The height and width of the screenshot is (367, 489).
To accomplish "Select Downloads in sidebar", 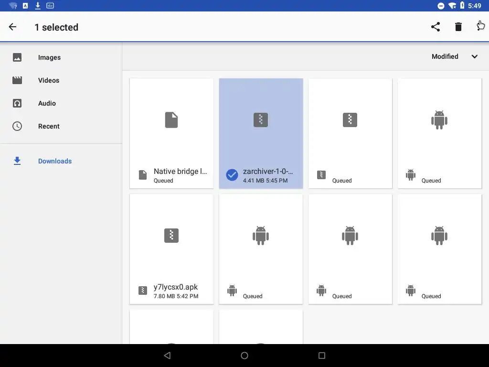I will [x=61, y=161].
